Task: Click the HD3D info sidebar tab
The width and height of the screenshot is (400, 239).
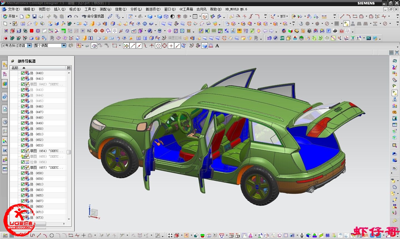Action: point(5,97)
